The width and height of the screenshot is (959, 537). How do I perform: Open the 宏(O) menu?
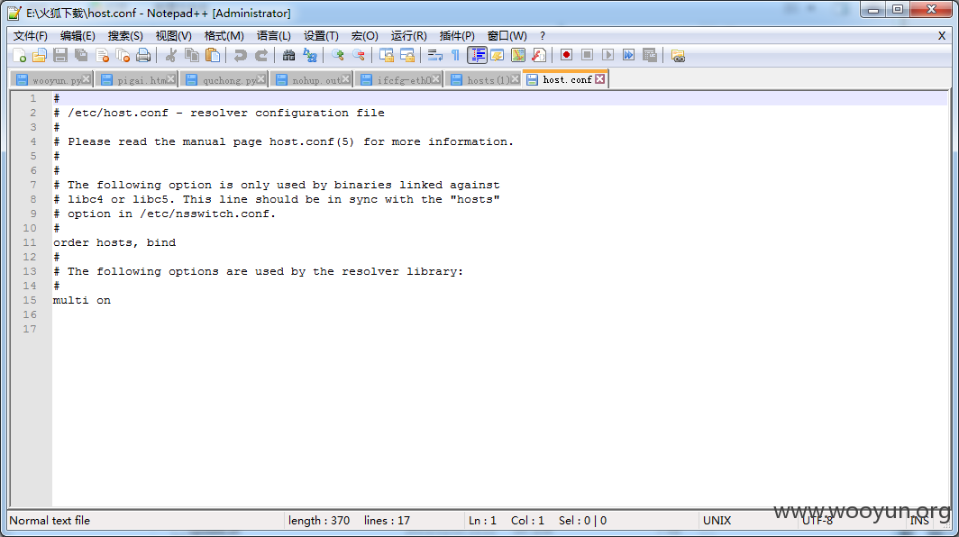364,36
